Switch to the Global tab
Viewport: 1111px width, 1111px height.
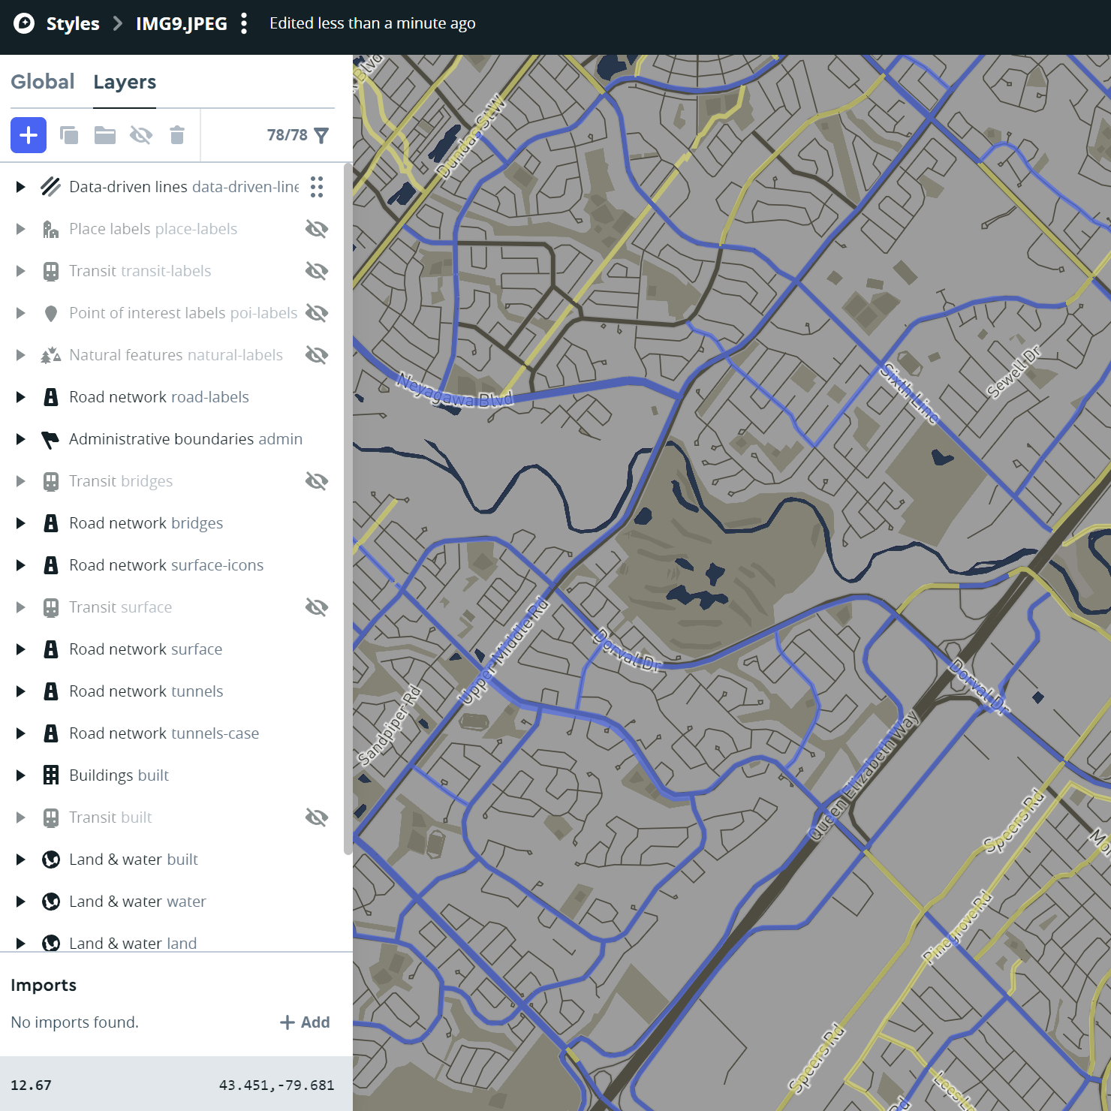point(43,81)
